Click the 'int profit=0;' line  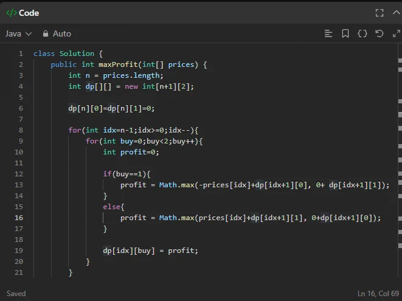pos(131,152)
